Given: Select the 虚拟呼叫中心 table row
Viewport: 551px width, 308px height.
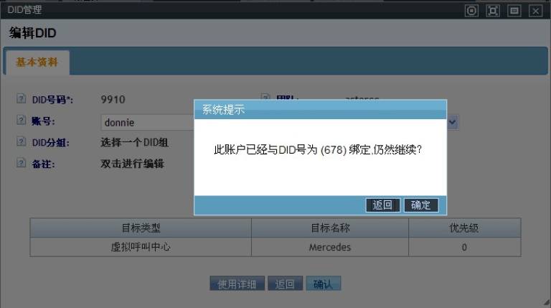Looking at the screenshot, I should tap(140, 247).
